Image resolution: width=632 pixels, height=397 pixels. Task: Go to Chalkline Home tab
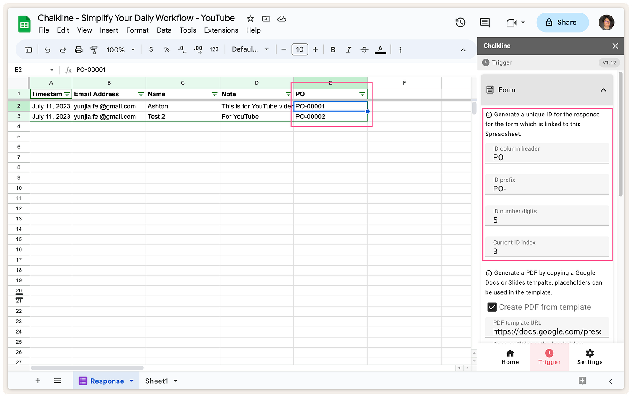tap(510, 357)
